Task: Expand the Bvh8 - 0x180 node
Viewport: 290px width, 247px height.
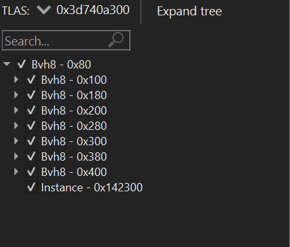Action: point(16,95)
